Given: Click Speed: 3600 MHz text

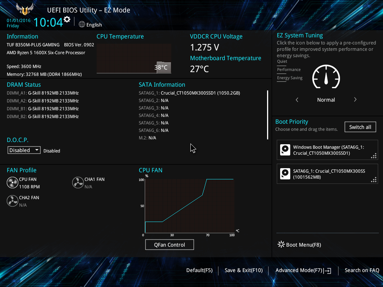Looking at the screenshot, I should pyautogui.click(x=24, y=67).
